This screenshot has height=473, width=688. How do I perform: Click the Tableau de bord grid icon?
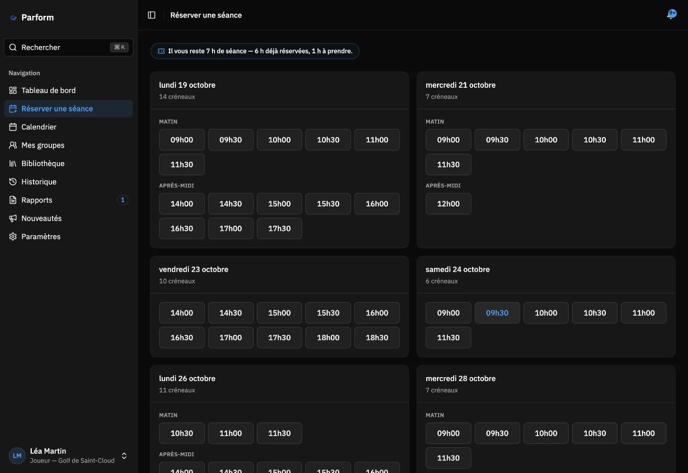coord(13,90)
